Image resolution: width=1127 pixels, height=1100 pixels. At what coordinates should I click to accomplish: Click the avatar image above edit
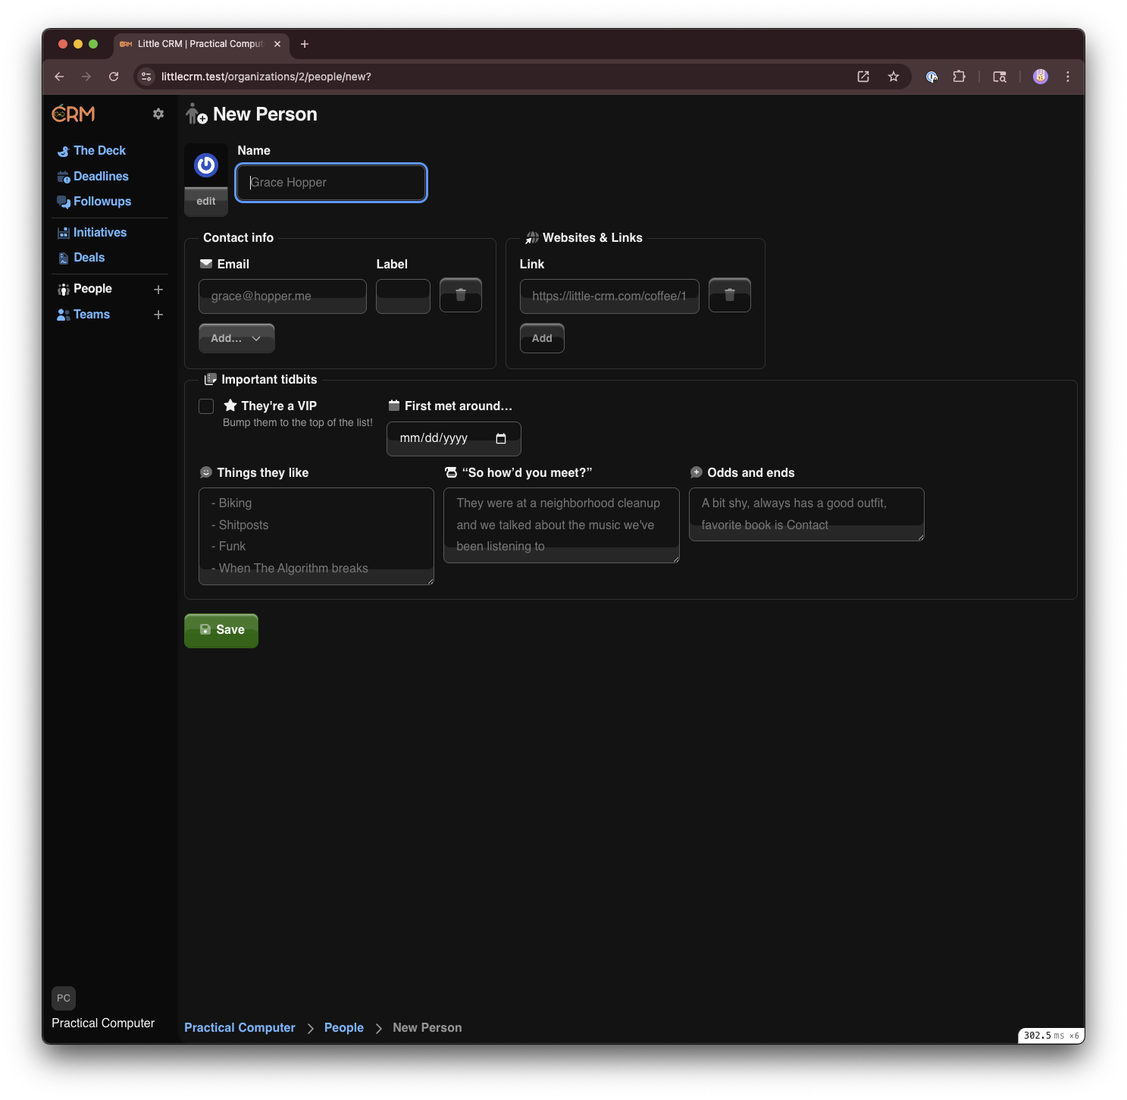click(206, 165)
